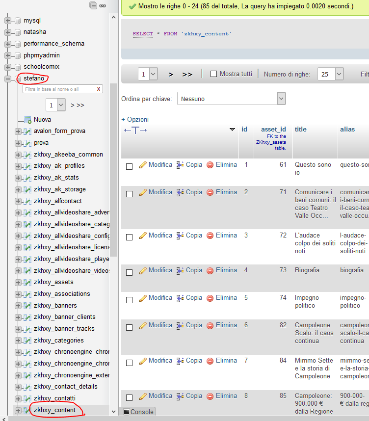Open the zkhxy_content table
The image size is (369, 421).
coord(54,410)
